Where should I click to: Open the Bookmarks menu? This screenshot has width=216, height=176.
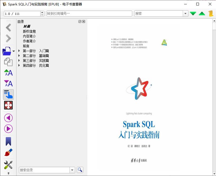[x=8, y=141]
